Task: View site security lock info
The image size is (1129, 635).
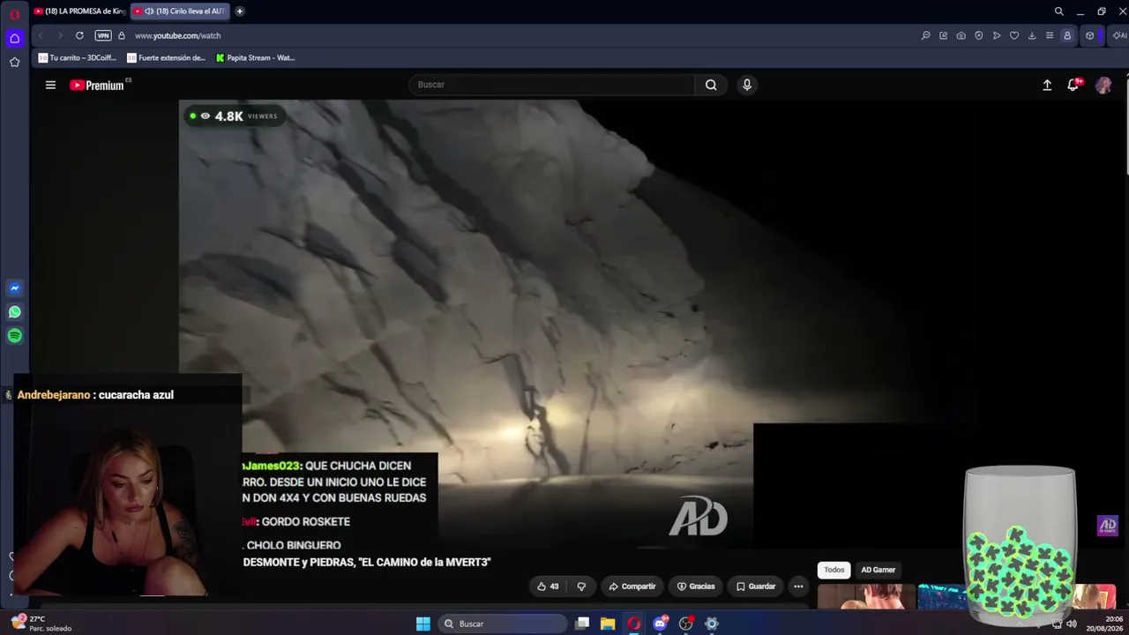Action: (122, 35)
